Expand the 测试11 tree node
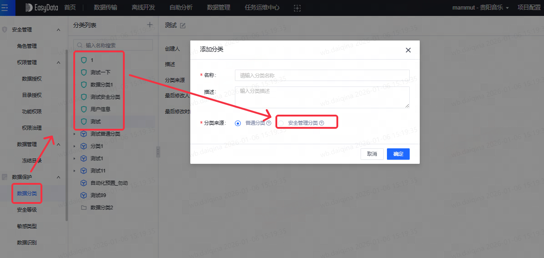Image resolution: width=544 pixels, height=258 pixels. 74,171
